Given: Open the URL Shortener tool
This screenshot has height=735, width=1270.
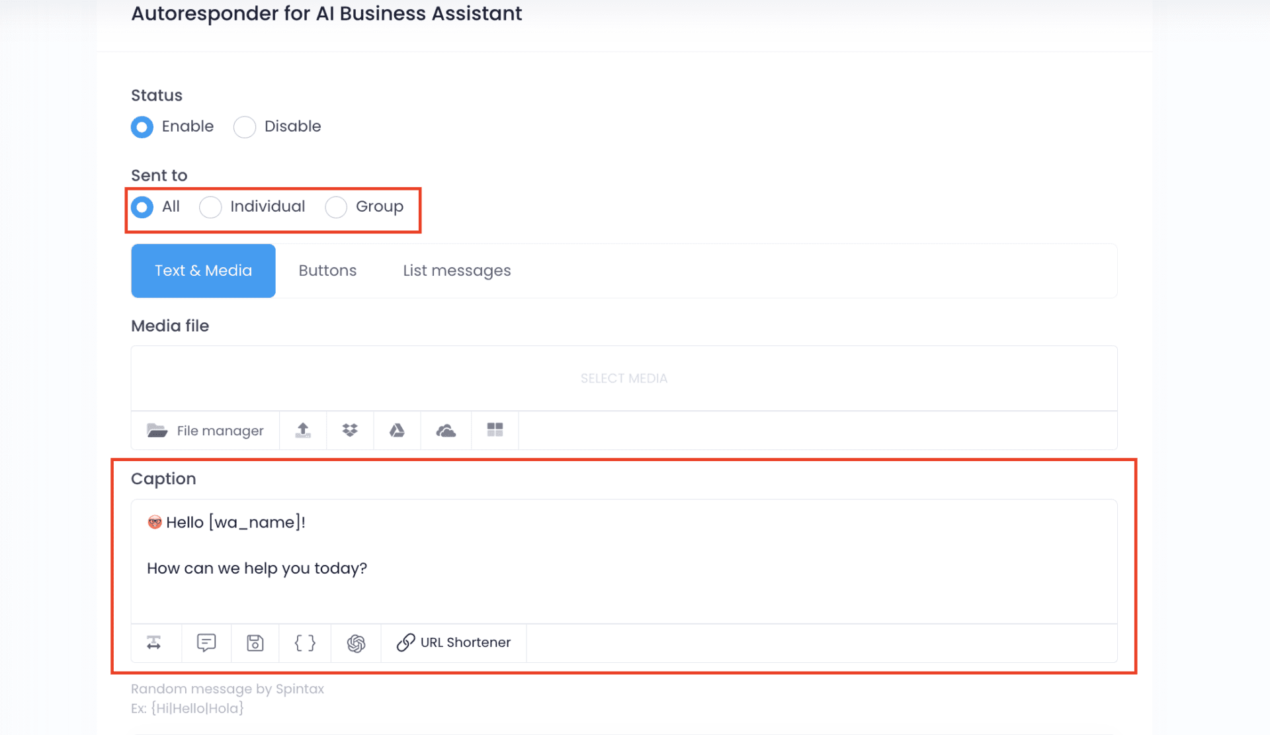Looking at the screenshot, I should tap(454, 642).
